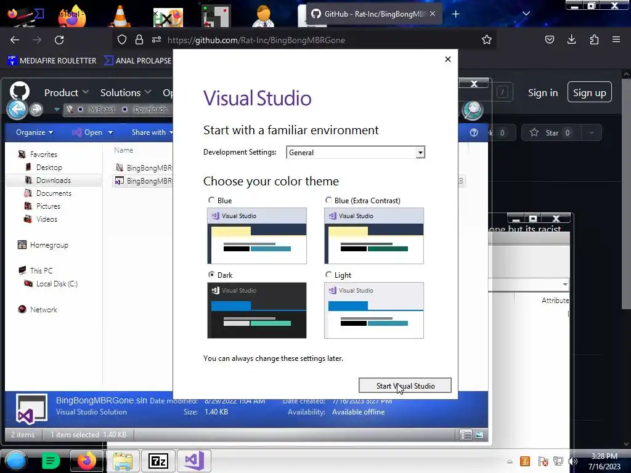The height and width of the screenshot is (473, 631).
Task: Click the taskbar volume speaker icon
Action: (572, 461)
